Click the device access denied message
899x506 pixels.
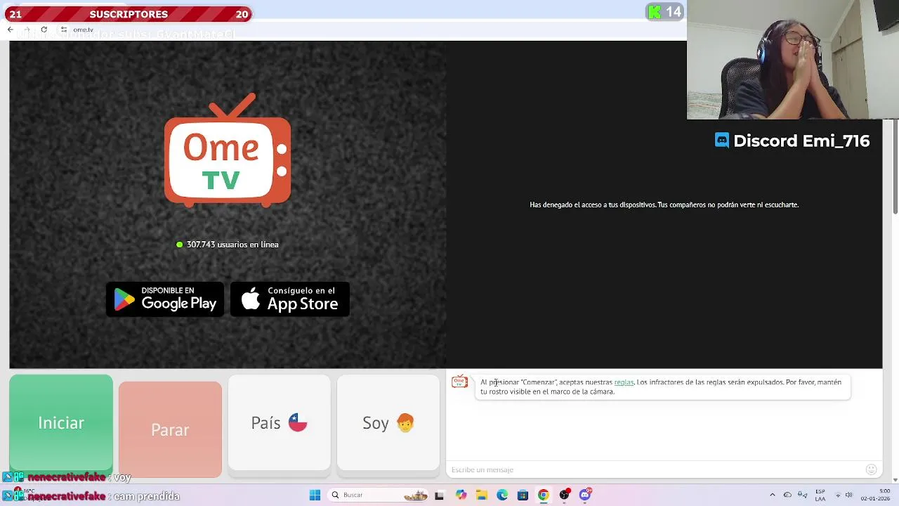[x=664, y=205]
